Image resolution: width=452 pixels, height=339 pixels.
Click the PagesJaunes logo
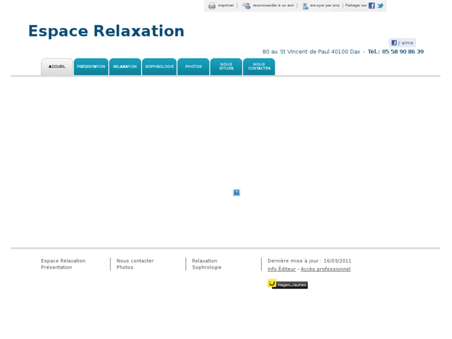pyautogui.click(x=287, y=284)
